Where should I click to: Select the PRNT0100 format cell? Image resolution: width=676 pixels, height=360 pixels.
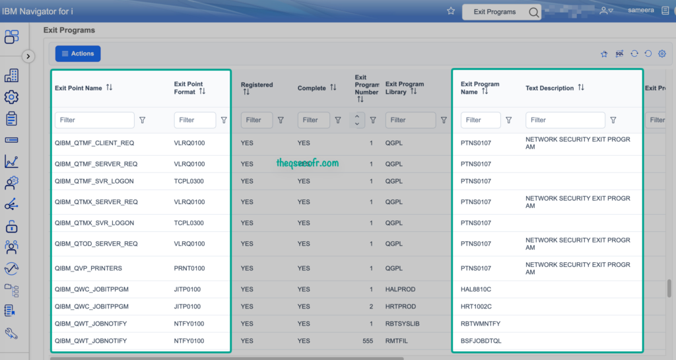(x=189, y=268)
